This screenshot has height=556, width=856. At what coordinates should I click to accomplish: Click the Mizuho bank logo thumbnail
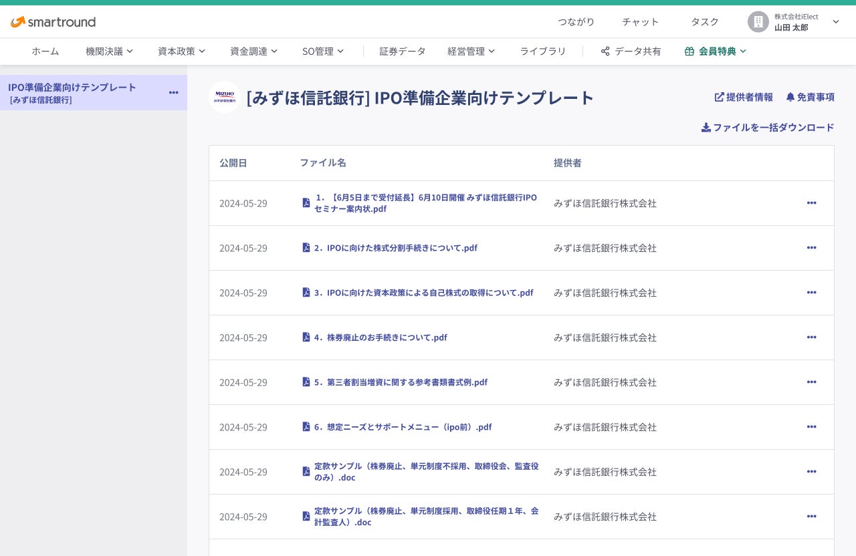click(225, 97)
